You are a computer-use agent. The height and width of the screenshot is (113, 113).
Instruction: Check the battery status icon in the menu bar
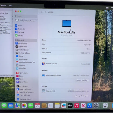coord(107,8)
